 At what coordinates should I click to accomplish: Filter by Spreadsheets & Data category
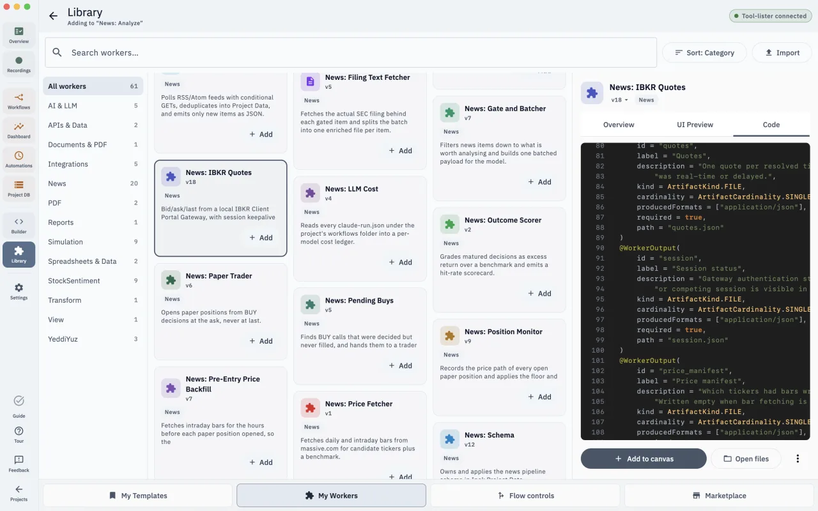click(93, 261)
